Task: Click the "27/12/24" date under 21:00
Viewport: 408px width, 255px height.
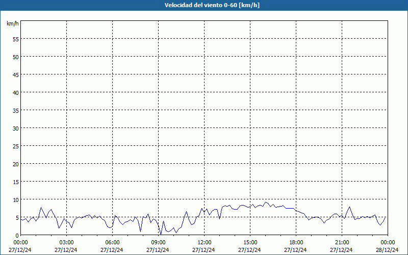Action: click(341, 250)
